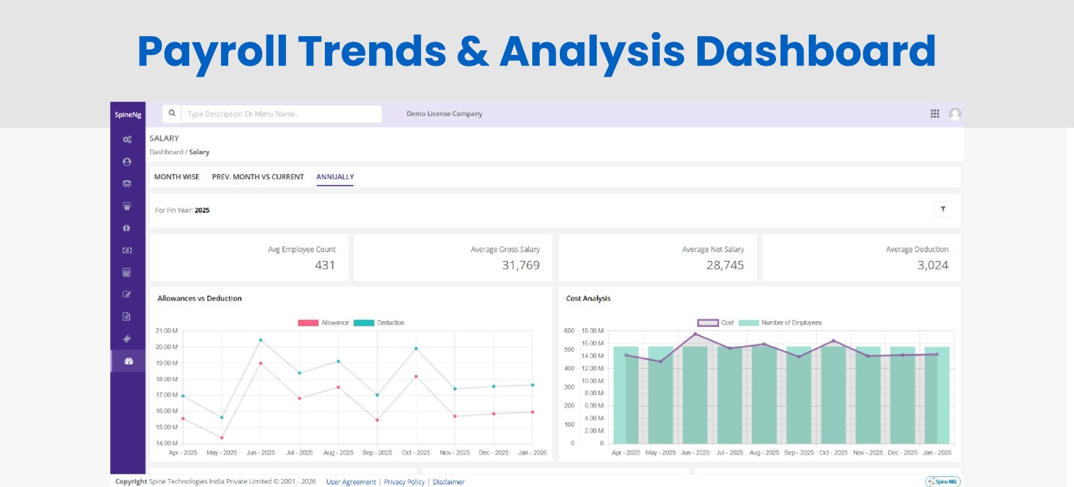
Task: Expand the filter funnel options
Action: click(x=942, y=209)
